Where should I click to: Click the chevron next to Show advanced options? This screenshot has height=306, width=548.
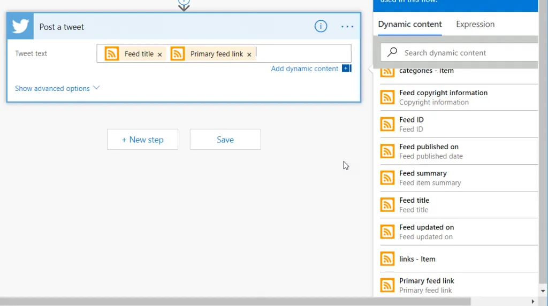pos(96,88)
